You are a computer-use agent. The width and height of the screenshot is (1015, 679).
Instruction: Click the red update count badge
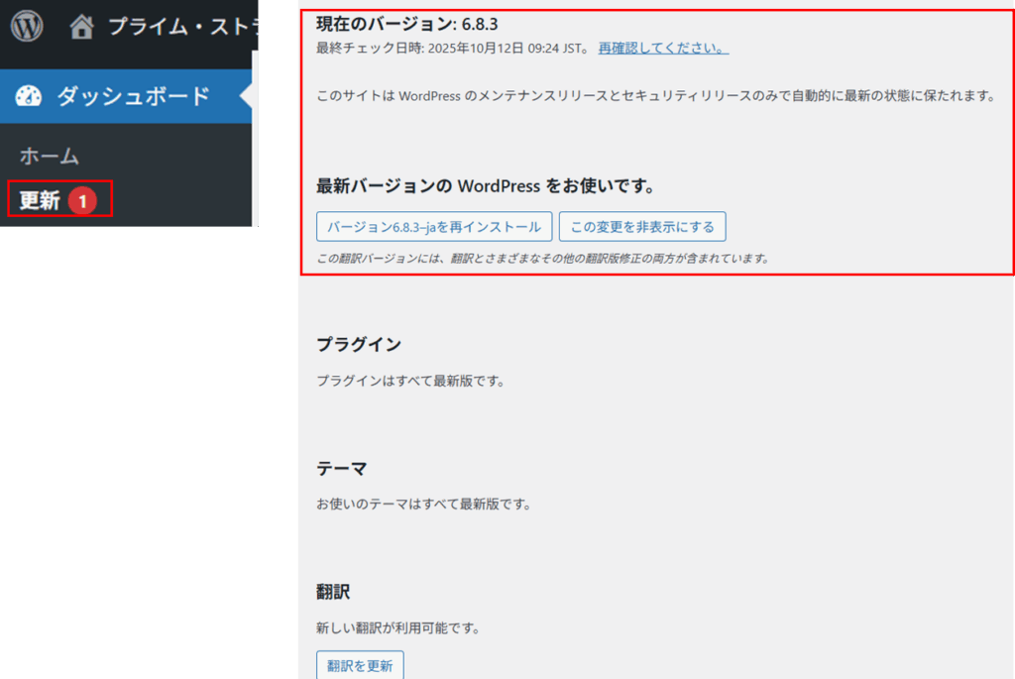point(83,200)
